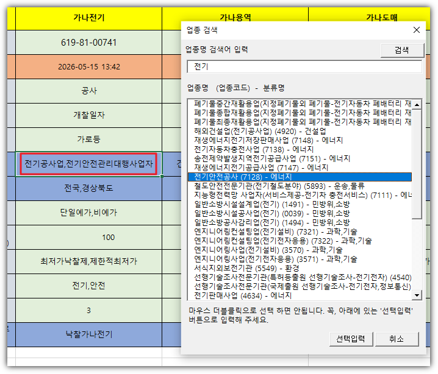438x374 pixels.
Task: Click the 공사 cell
Action: [89, 91]
